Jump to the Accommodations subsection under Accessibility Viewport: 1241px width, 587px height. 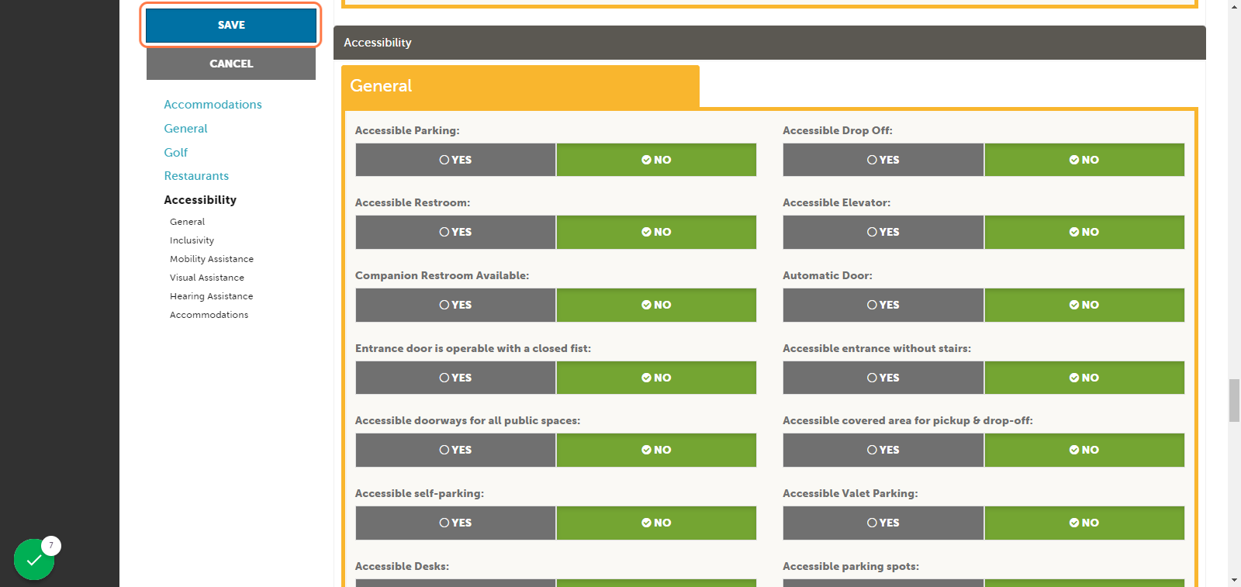click(209, 315)
